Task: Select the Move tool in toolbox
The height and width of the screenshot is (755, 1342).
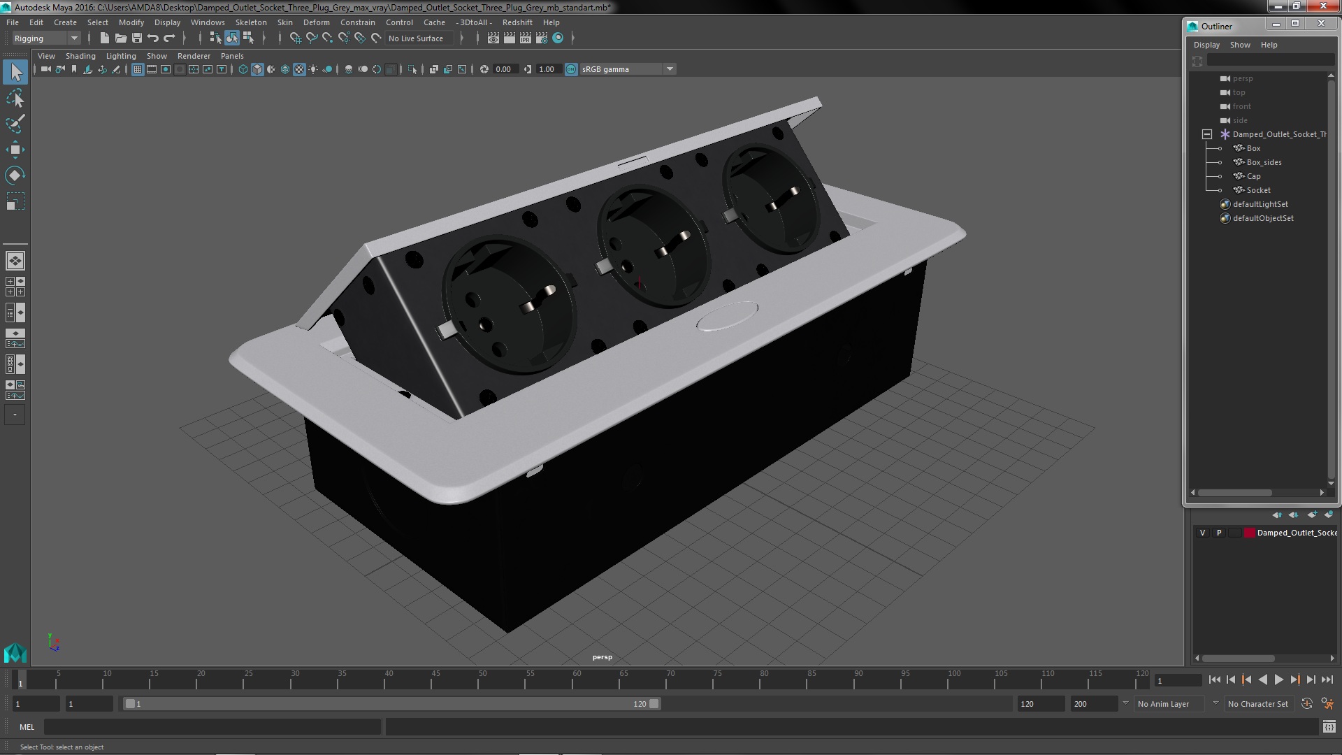Action: (15, 150)
